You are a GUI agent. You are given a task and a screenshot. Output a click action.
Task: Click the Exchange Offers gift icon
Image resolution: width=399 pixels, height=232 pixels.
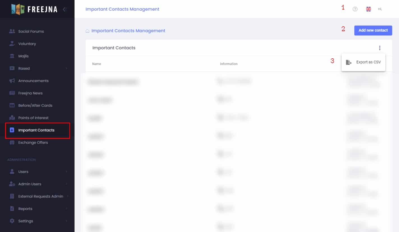tap(12, 143)
